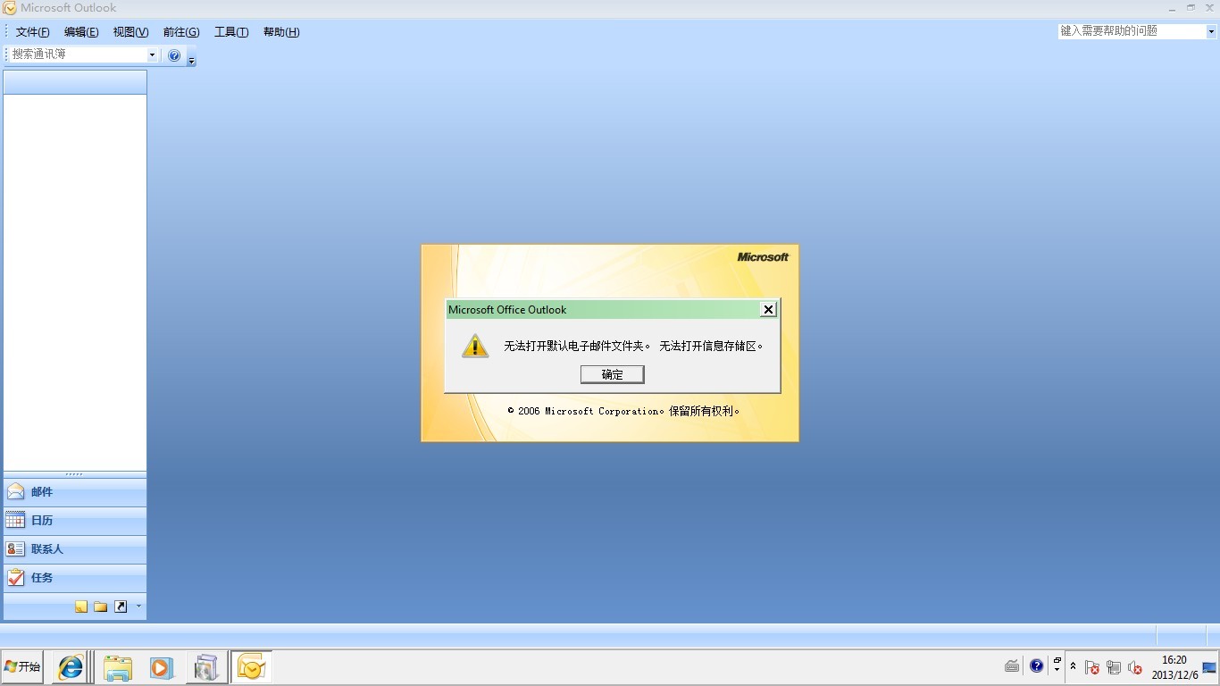Click the software installer box taskbar icon
This screenshot has height=686, width=1220.
click(x=206, y=667)
